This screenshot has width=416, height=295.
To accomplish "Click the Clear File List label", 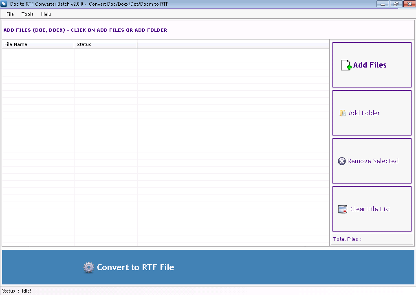I will (x=370, y=209).
